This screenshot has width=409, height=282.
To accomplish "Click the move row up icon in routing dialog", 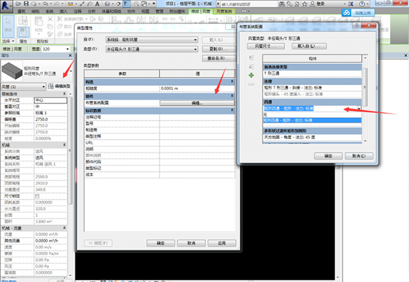I will tap(251, 58).
